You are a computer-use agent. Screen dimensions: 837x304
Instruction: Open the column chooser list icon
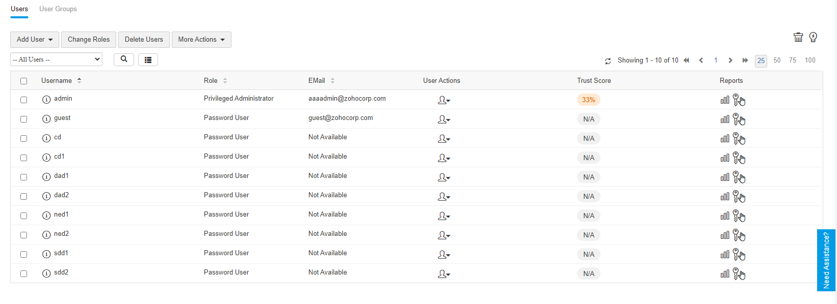[x=148, y=60]
